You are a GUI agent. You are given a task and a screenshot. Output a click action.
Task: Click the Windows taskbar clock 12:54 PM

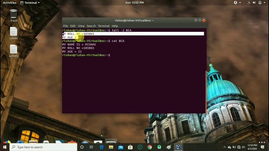(x=252, y=147)
